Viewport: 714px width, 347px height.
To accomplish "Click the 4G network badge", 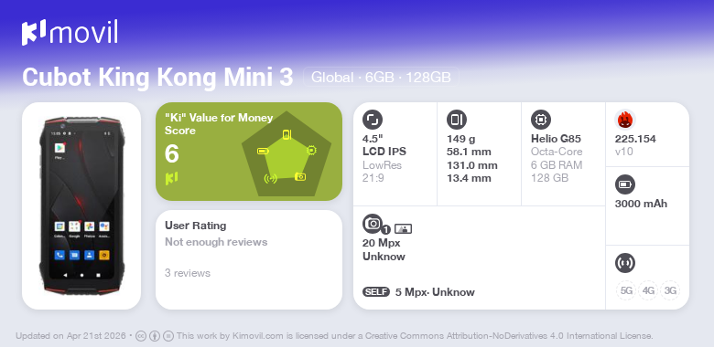I will (648, 290).
